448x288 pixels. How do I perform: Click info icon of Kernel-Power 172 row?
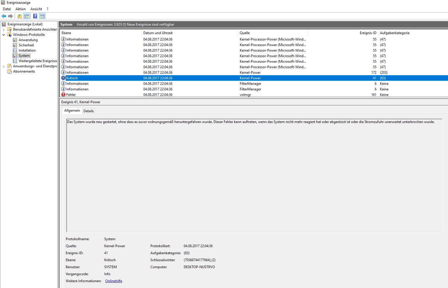(x=63, y=72)
